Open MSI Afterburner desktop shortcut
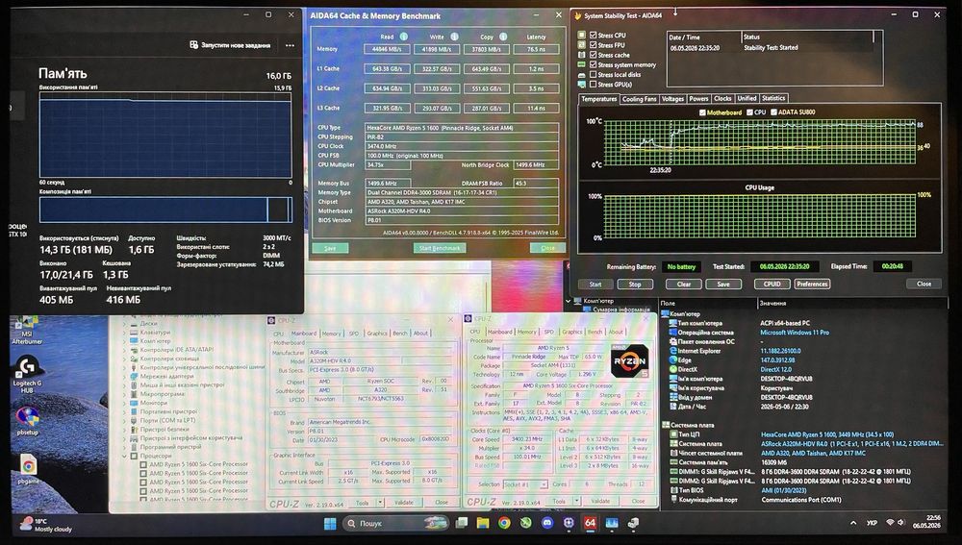The height and width of the screenshot is (545, 962). click(27, 331)
